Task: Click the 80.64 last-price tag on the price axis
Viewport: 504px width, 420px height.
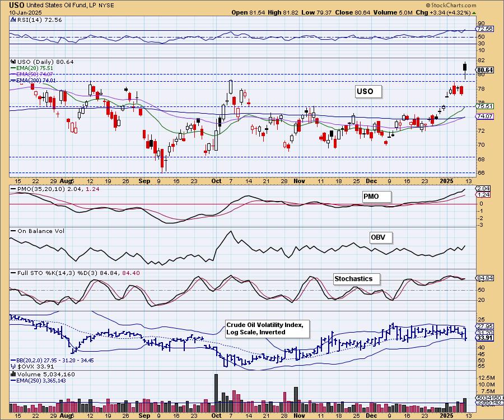Action: pos(485,70)
